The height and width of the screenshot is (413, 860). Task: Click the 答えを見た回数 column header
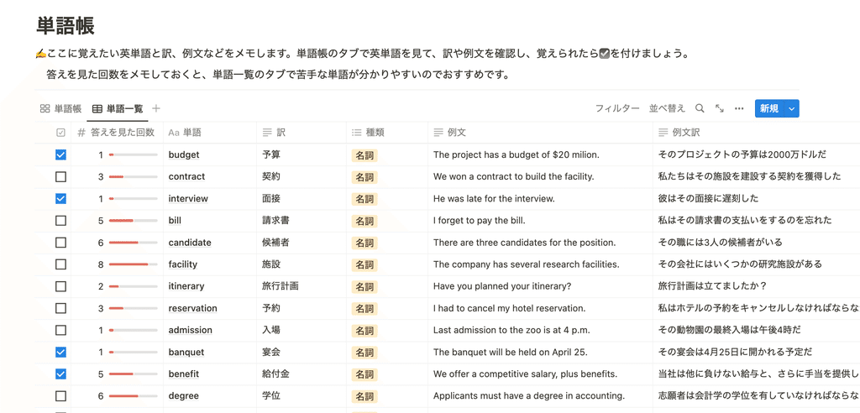[x=117, y=133]
